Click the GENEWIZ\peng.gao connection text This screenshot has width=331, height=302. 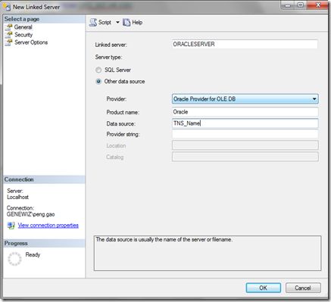click(31, 214)
